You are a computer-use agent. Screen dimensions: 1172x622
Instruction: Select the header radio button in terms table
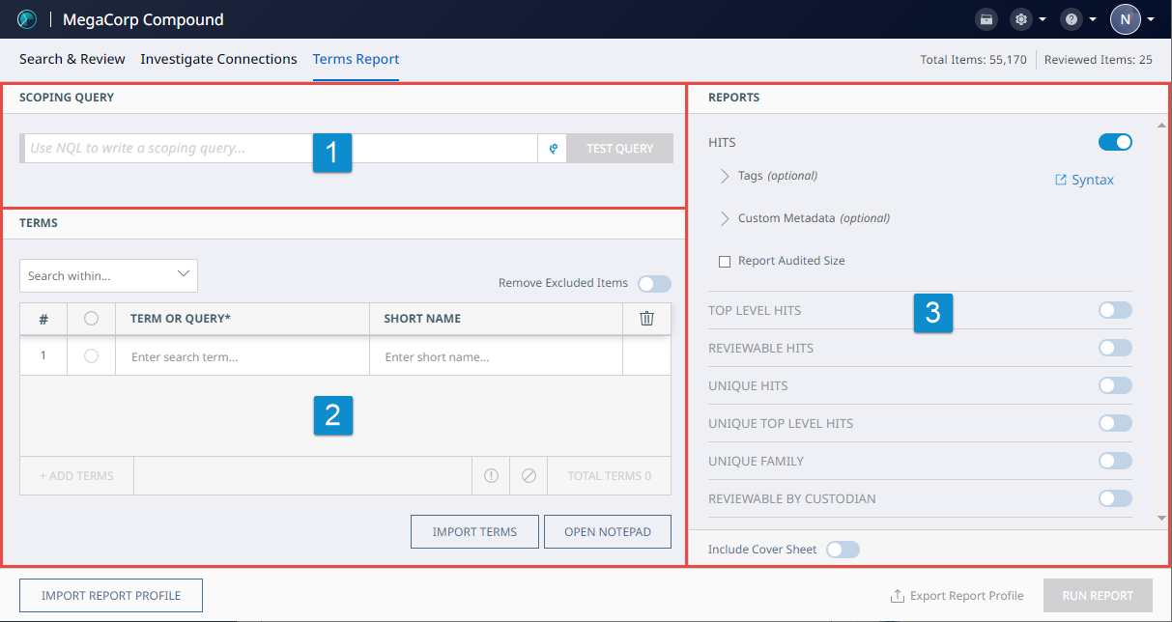coord(91,318)
